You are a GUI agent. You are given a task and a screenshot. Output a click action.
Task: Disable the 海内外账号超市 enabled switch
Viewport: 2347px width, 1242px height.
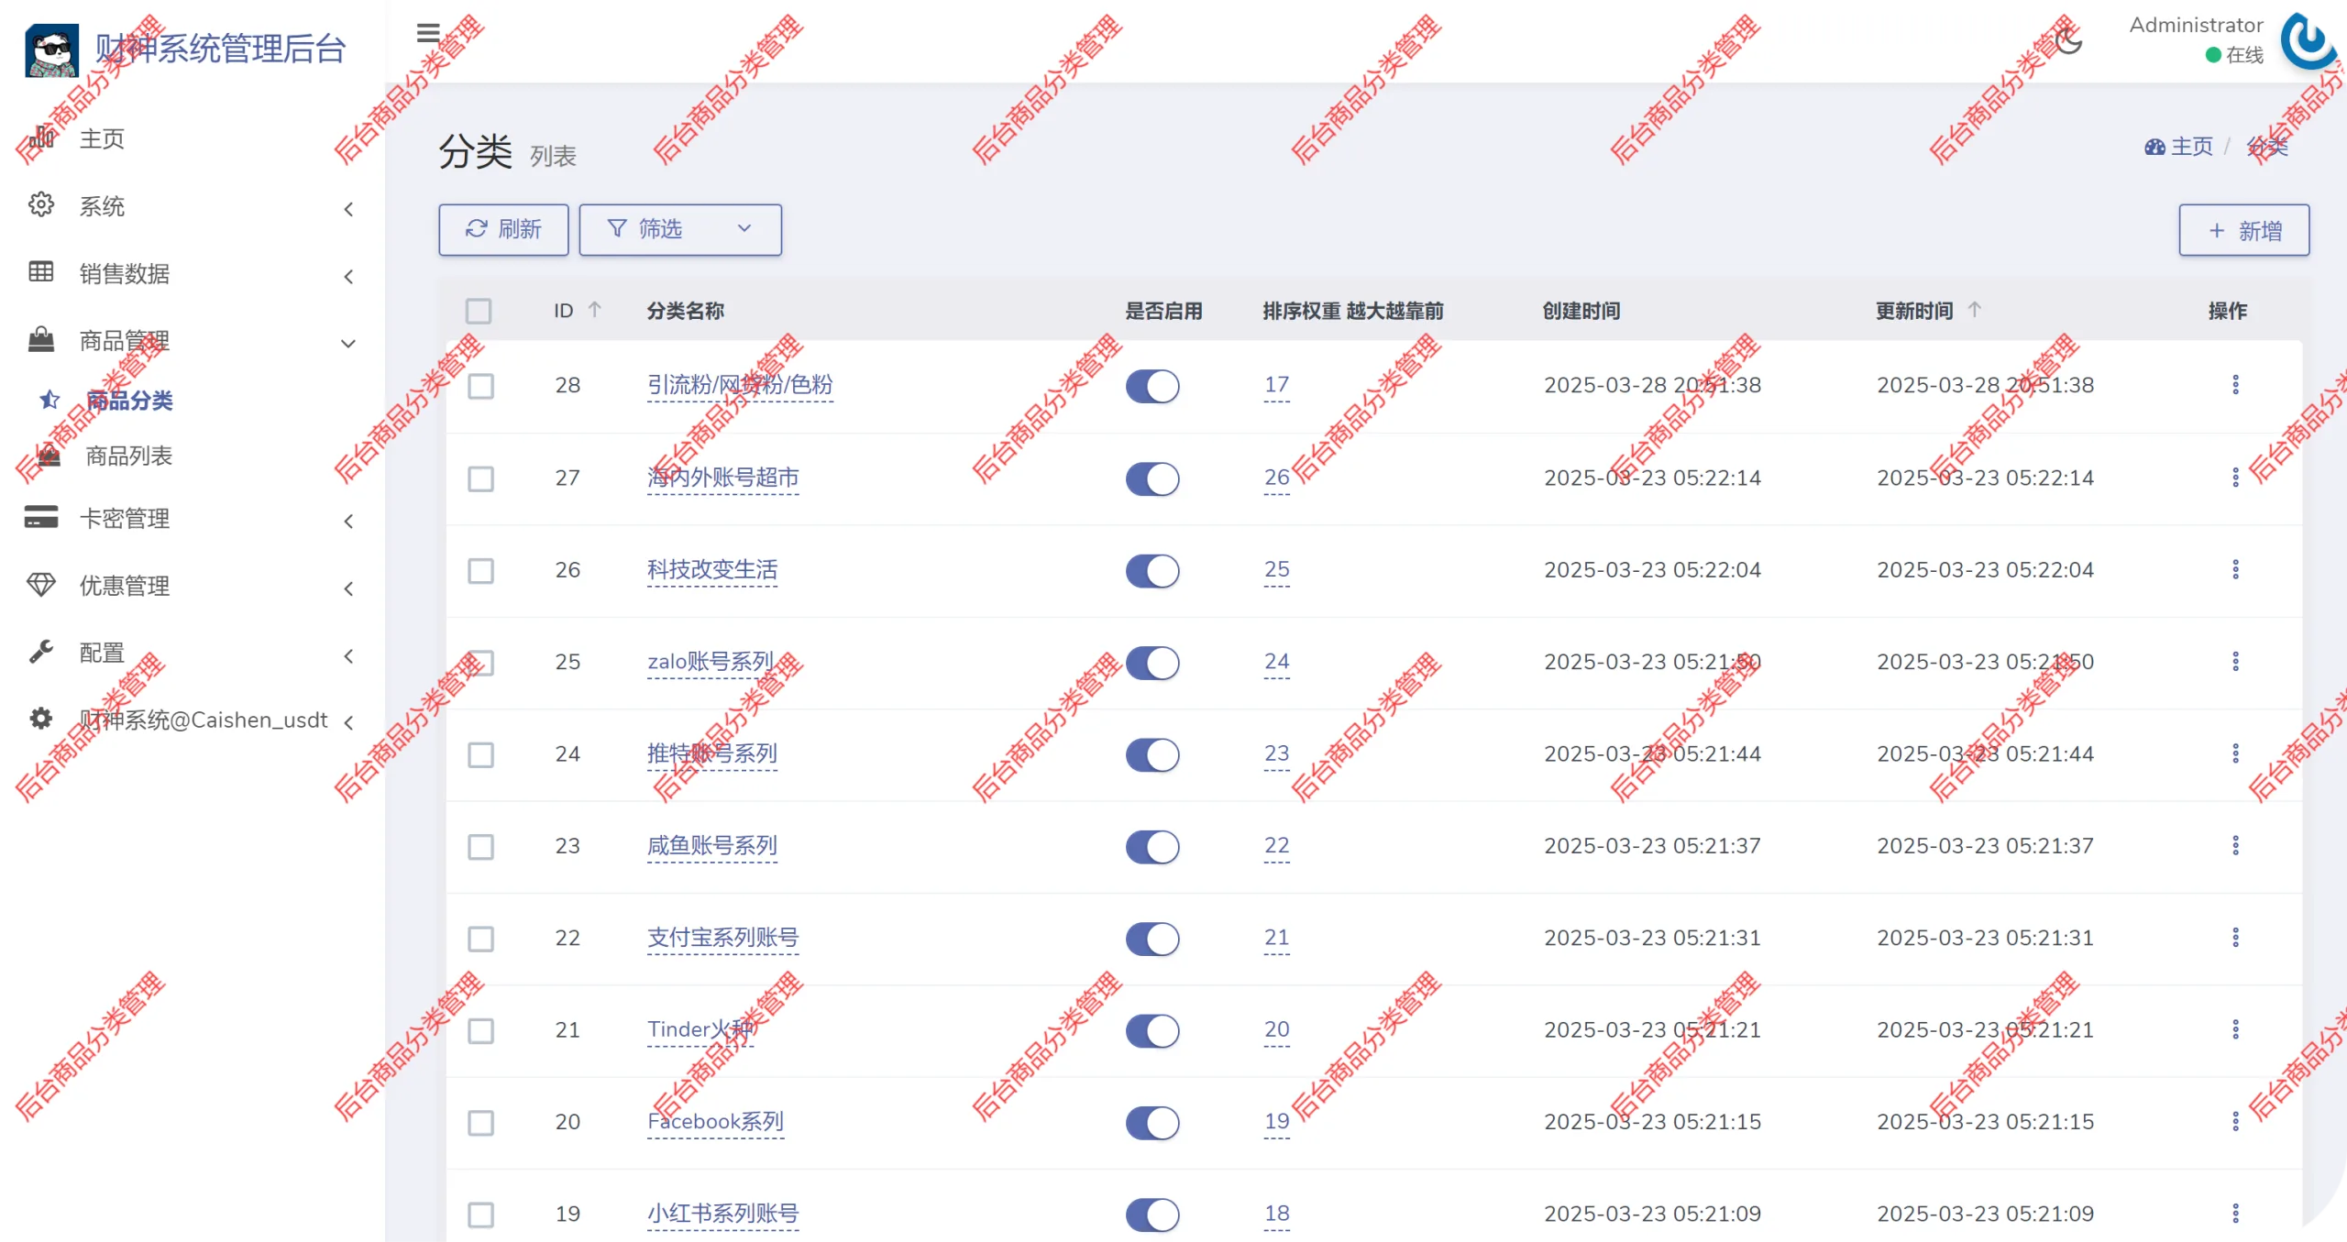click(1152, 478)
